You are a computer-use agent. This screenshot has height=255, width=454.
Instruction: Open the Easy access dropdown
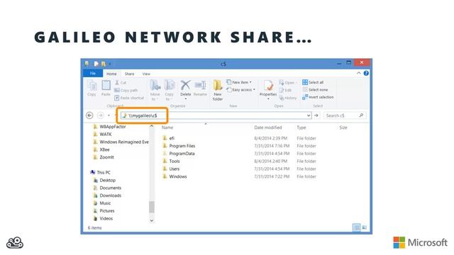(x=240, y=90)
